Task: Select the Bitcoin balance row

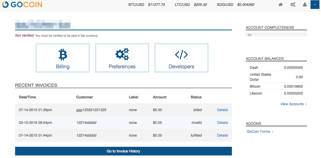Action: coord(276,86)
